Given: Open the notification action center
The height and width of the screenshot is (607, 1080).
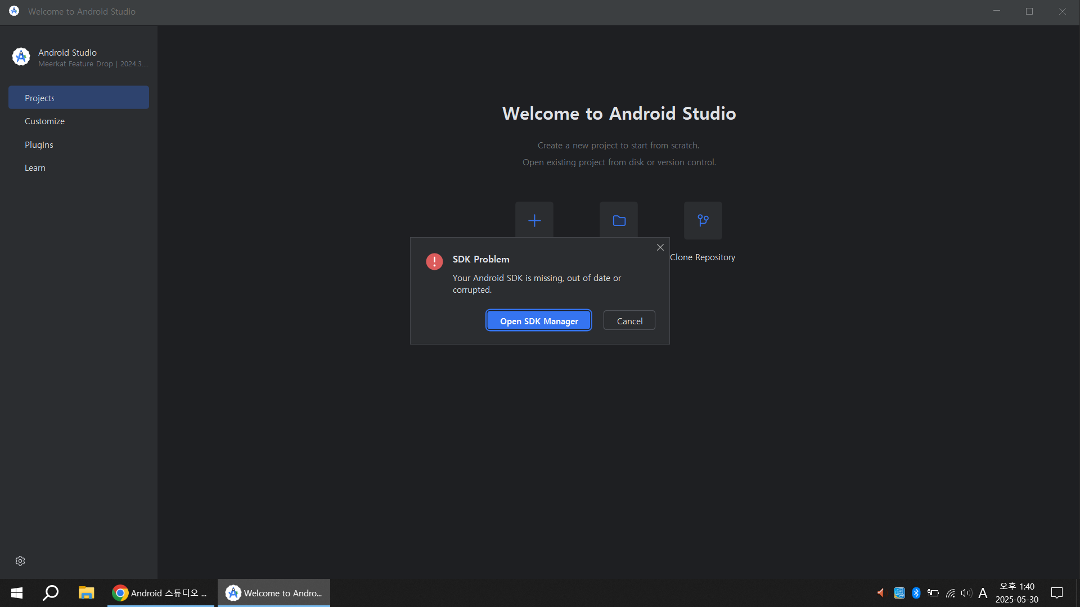Looking at the screenshot, I should [1057, 593].
